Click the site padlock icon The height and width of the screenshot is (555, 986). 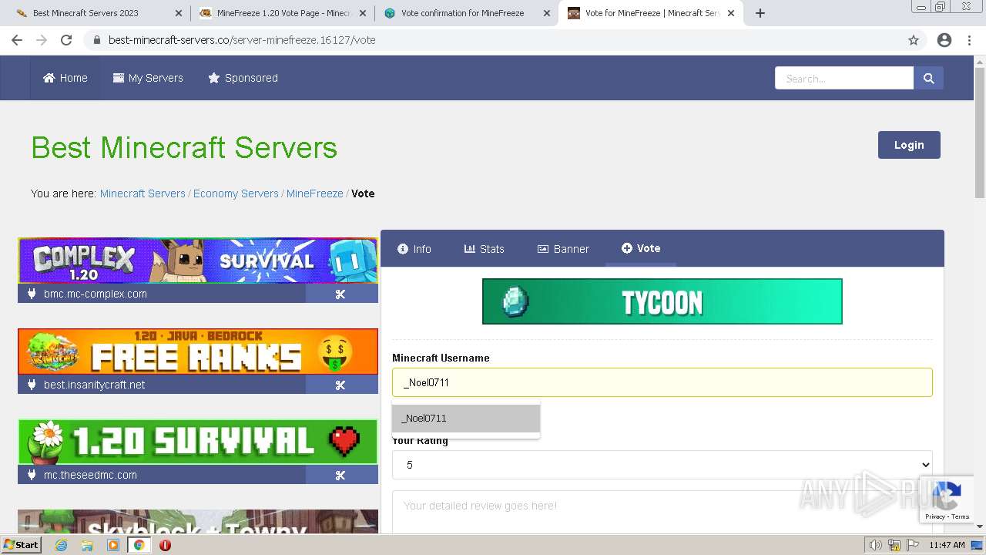(x=97, y=40)
